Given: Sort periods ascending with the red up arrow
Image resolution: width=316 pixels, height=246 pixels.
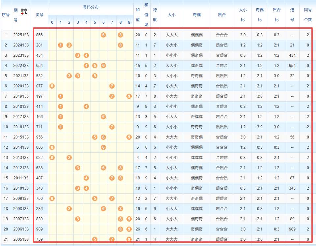Looking at the screenshot, I should tap(22, 13).
